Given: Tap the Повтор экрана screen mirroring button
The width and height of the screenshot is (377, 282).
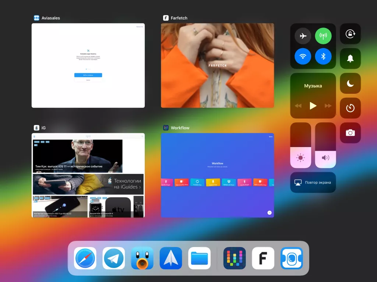Looking at the screenshot, I should tap(313, 182).
